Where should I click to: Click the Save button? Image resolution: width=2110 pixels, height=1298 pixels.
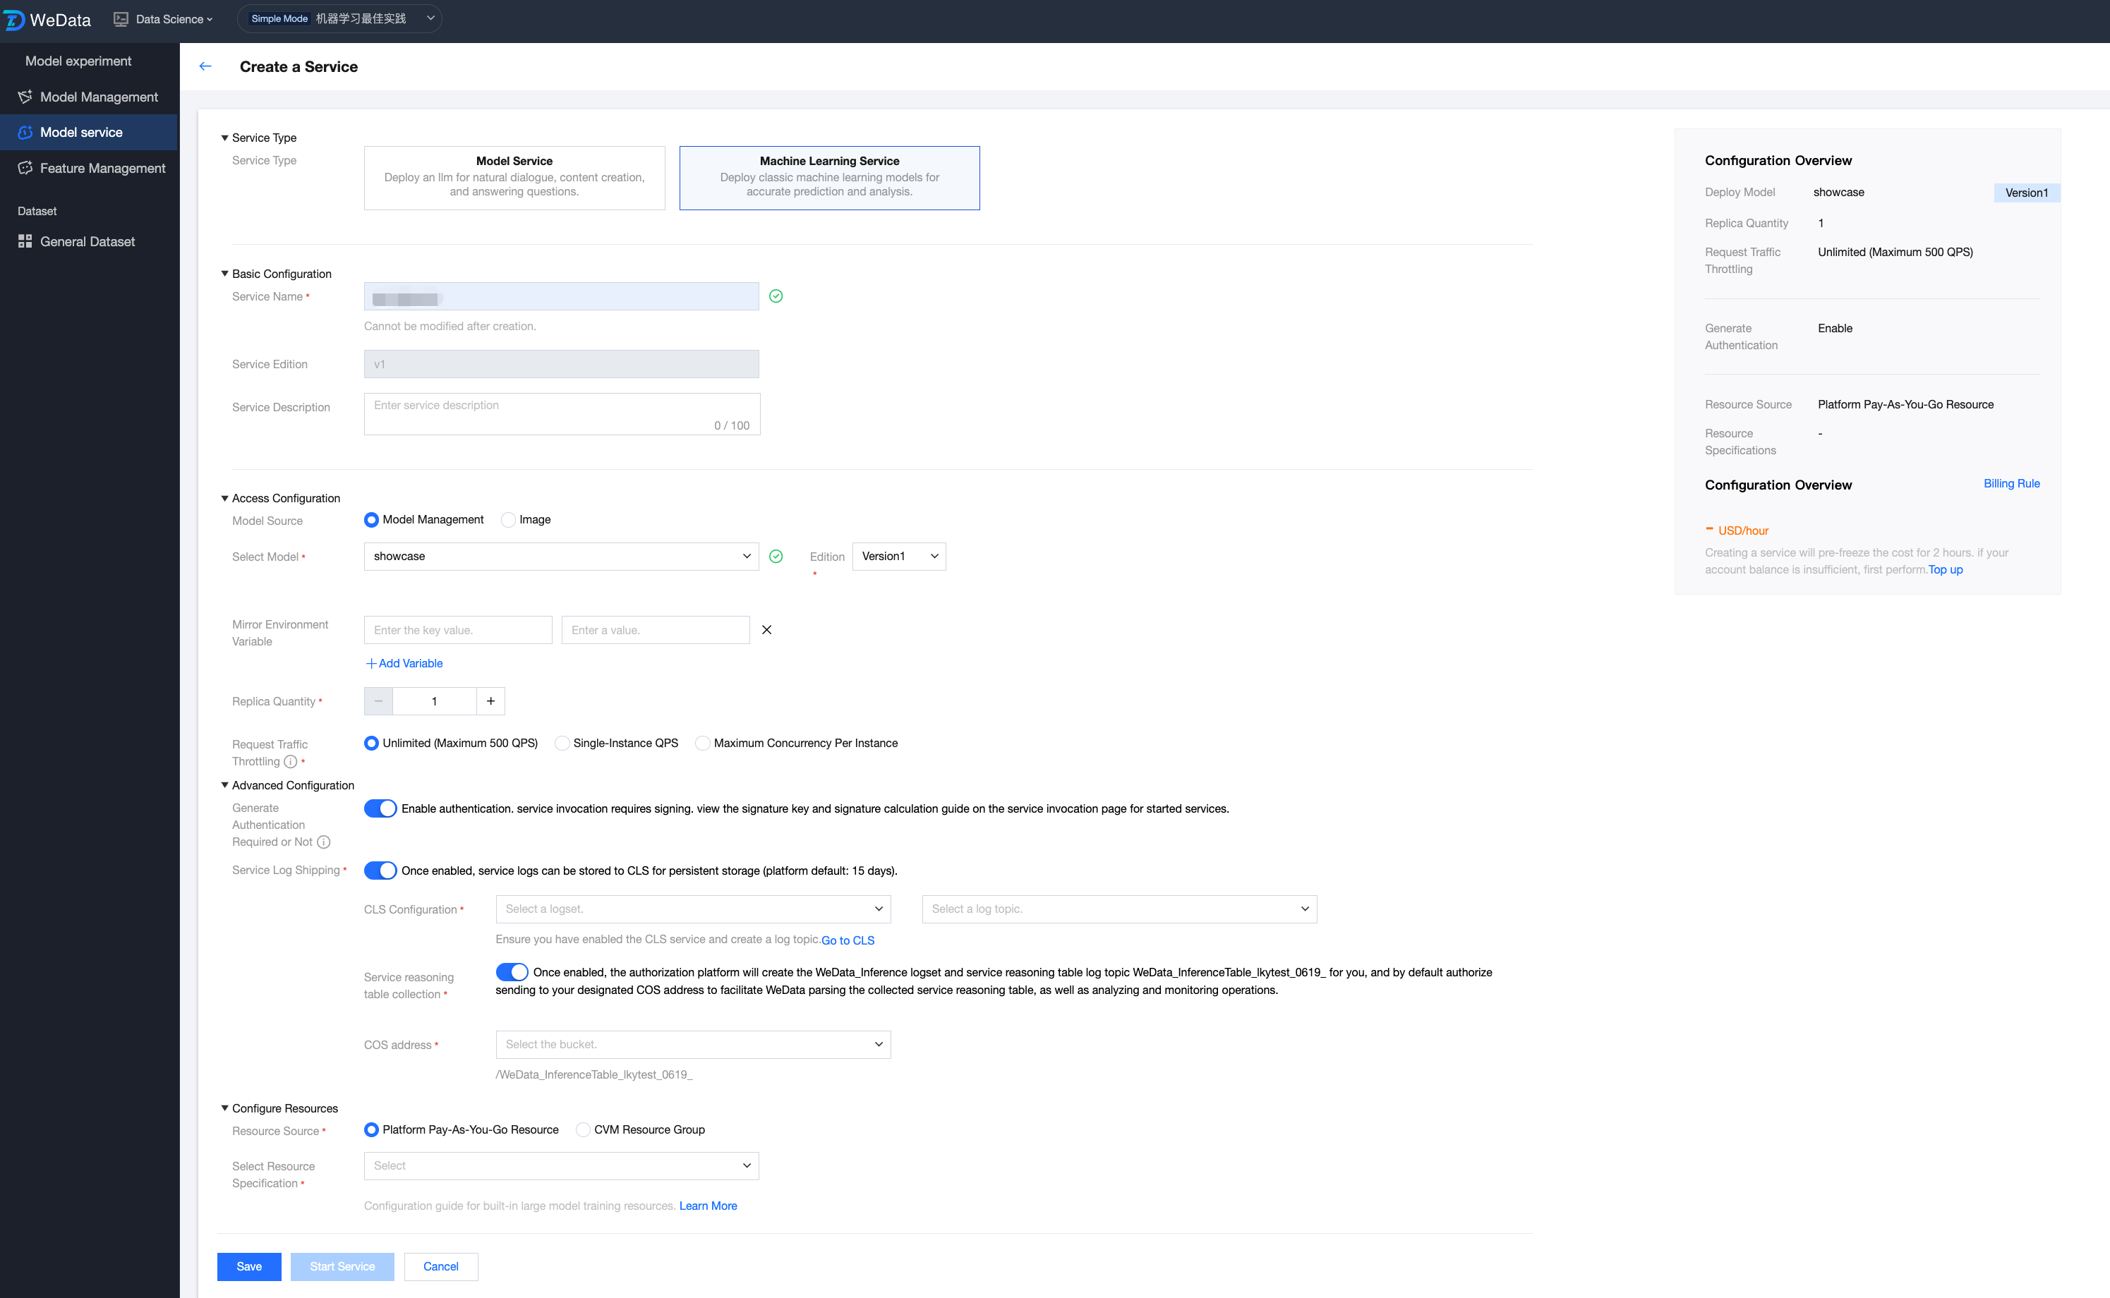[249, 1266]
